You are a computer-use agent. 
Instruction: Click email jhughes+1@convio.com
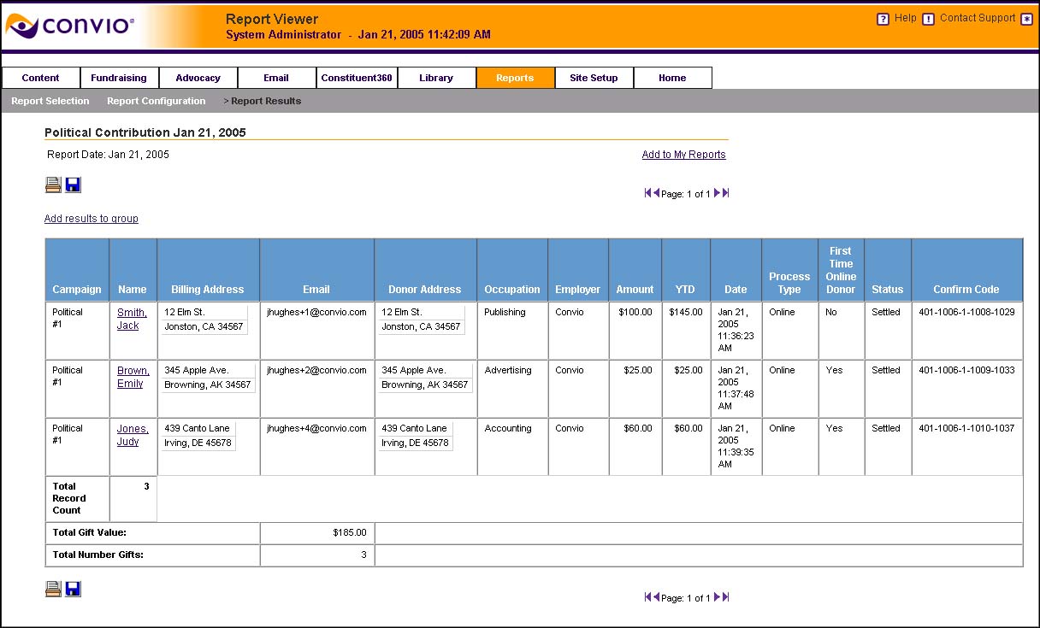[316, 312]
